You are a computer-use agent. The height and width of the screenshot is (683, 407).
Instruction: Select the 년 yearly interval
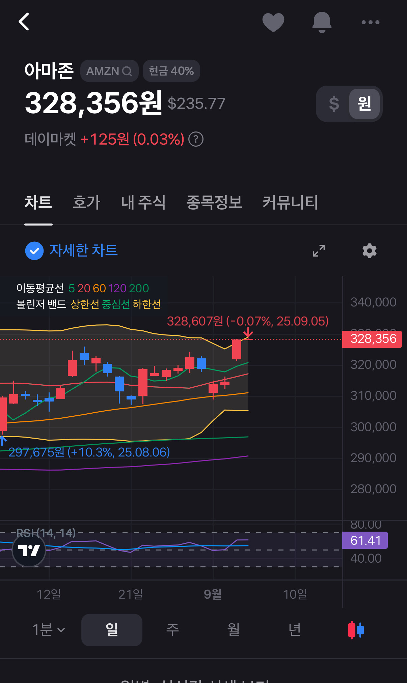point(295,630)
